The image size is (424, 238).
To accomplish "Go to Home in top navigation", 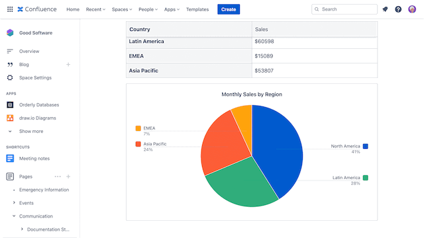I will point(73,9).
